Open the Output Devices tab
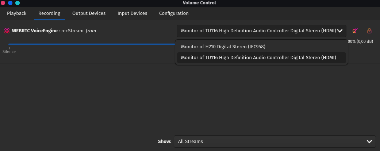The width and height of the screenshot is (380, 151). [89, 13]
